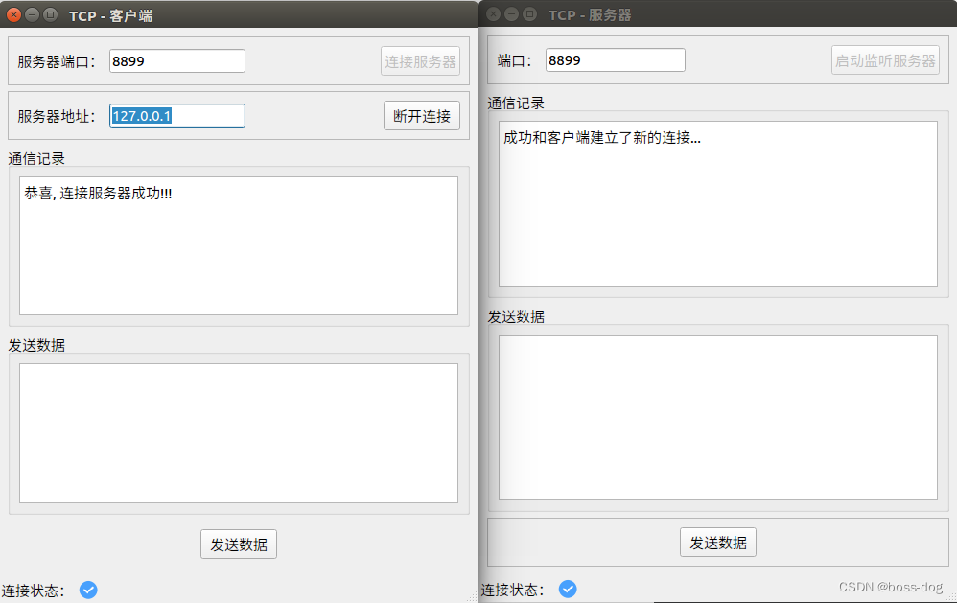957x603 pixels.
Task: Click the client 发送数据 group heading
Action: pos(36,345)
